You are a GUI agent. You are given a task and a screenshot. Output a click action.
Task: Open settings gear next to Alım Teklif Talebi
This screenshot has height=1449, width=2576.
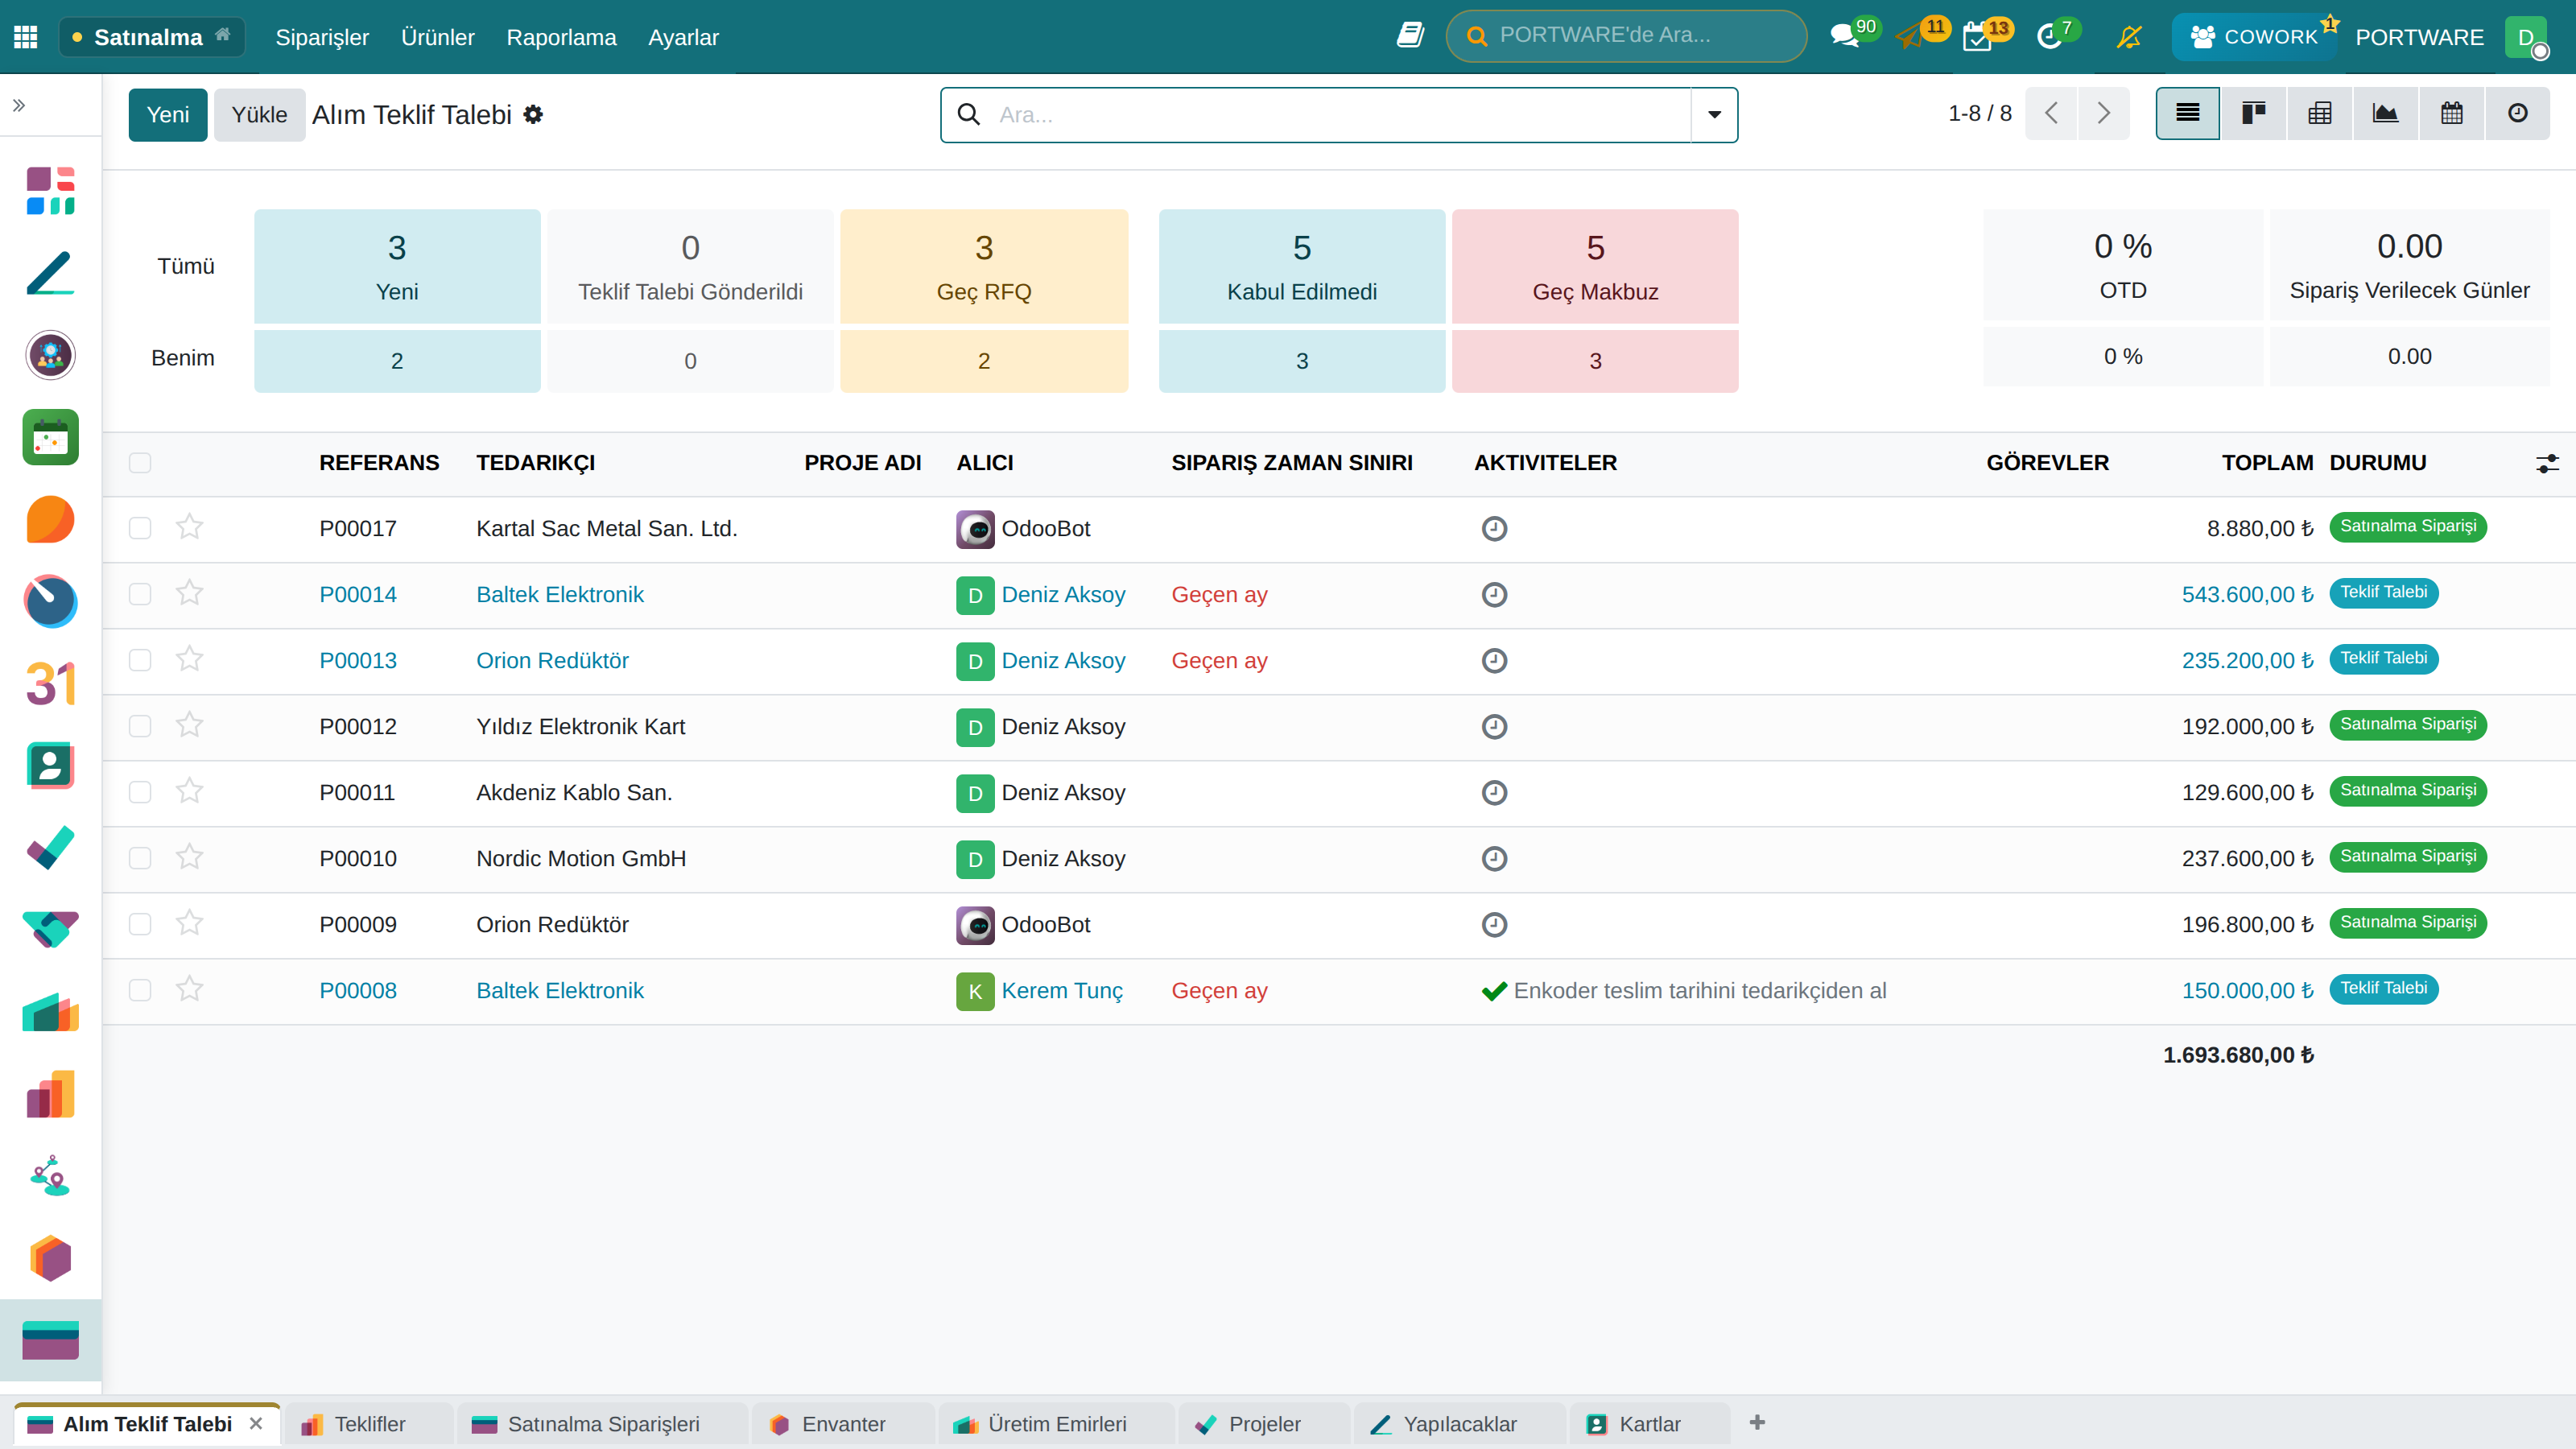pyautogui.click(x=533, y=115)
